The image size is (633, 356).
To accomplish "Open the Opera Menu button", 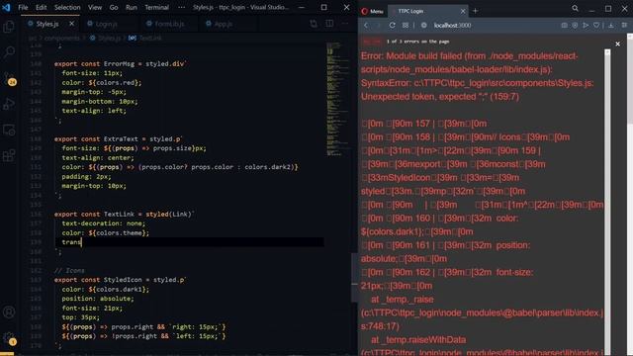I will (x=372, y=11).
